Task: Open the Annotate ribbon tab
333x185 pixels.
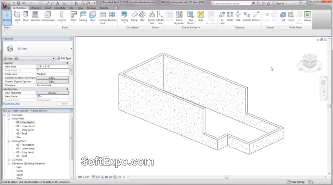Action: click(x=60, y=8)
